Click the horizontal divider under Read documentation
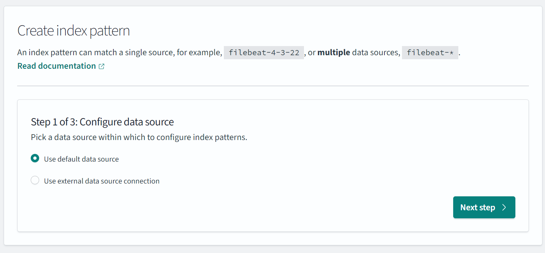This screenshot has width=545, height=253. 273,86
